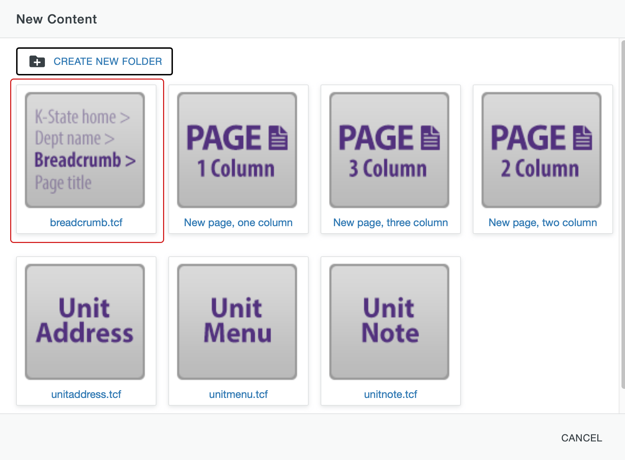This screenshot has width=625, height=460.
Task: Open the unitmenu.tcf link
Action: [238, 394]
